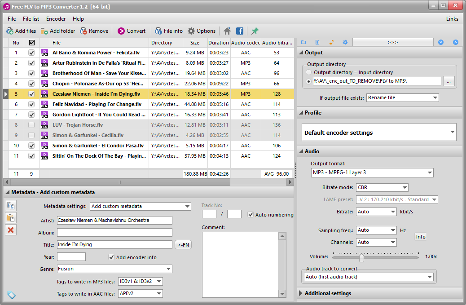The width and height of the screenshot is (466, 305).
Task: Click the blue gear icon in settings panel
Action: coord(345,42)
